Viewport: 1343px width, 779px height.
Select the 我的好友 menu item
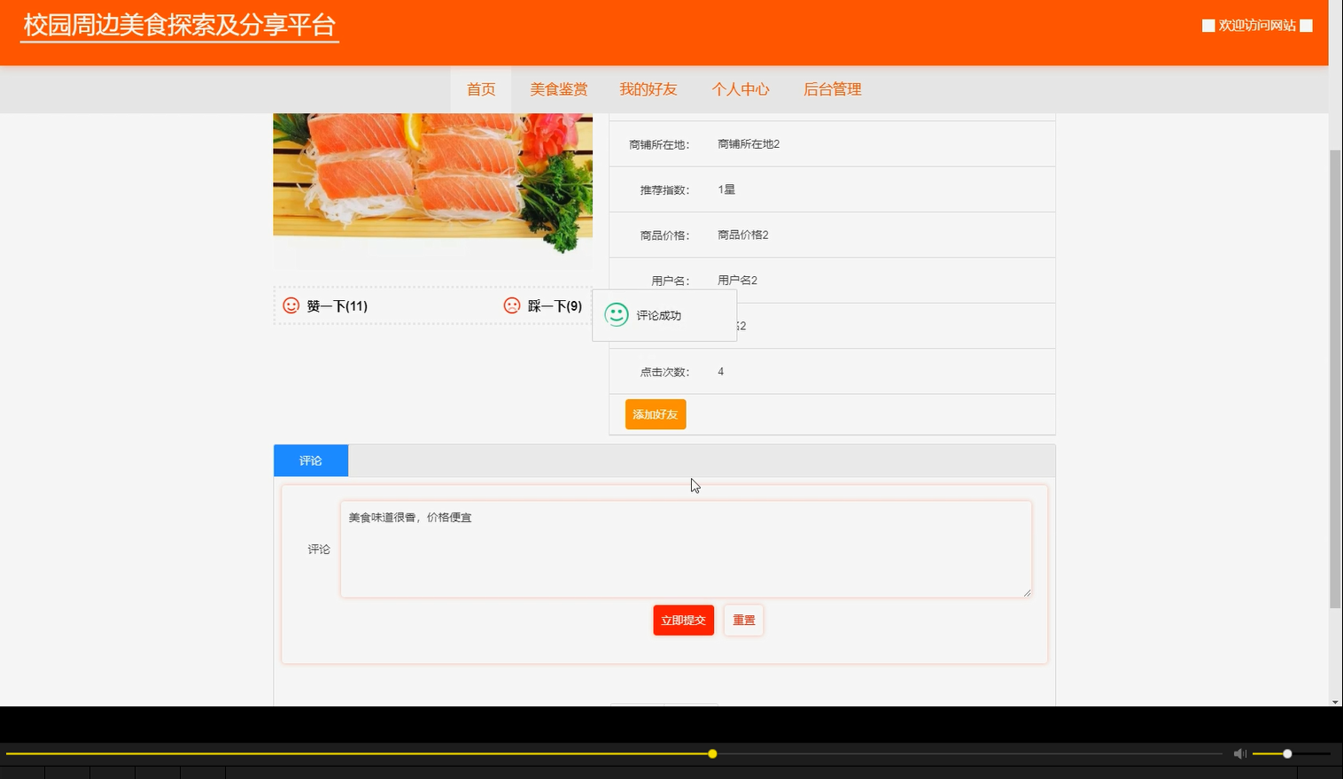tap(648, 89)
